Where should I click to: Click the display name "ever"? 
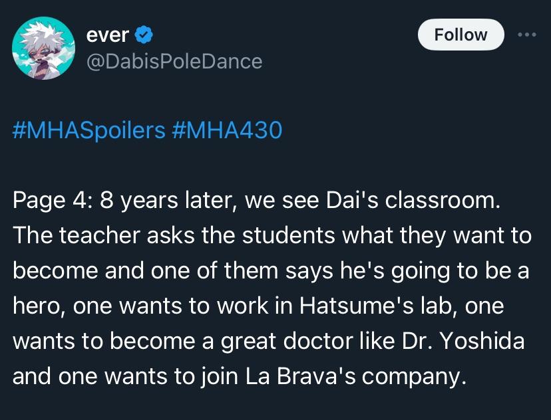pyautogui.click(x=107, y=35)
